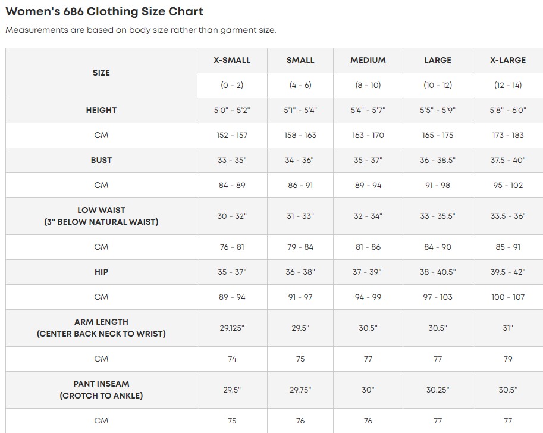Screen dimensions: 543x433
Task: Click the X-LARGE column header
Action: pos(508,60)
